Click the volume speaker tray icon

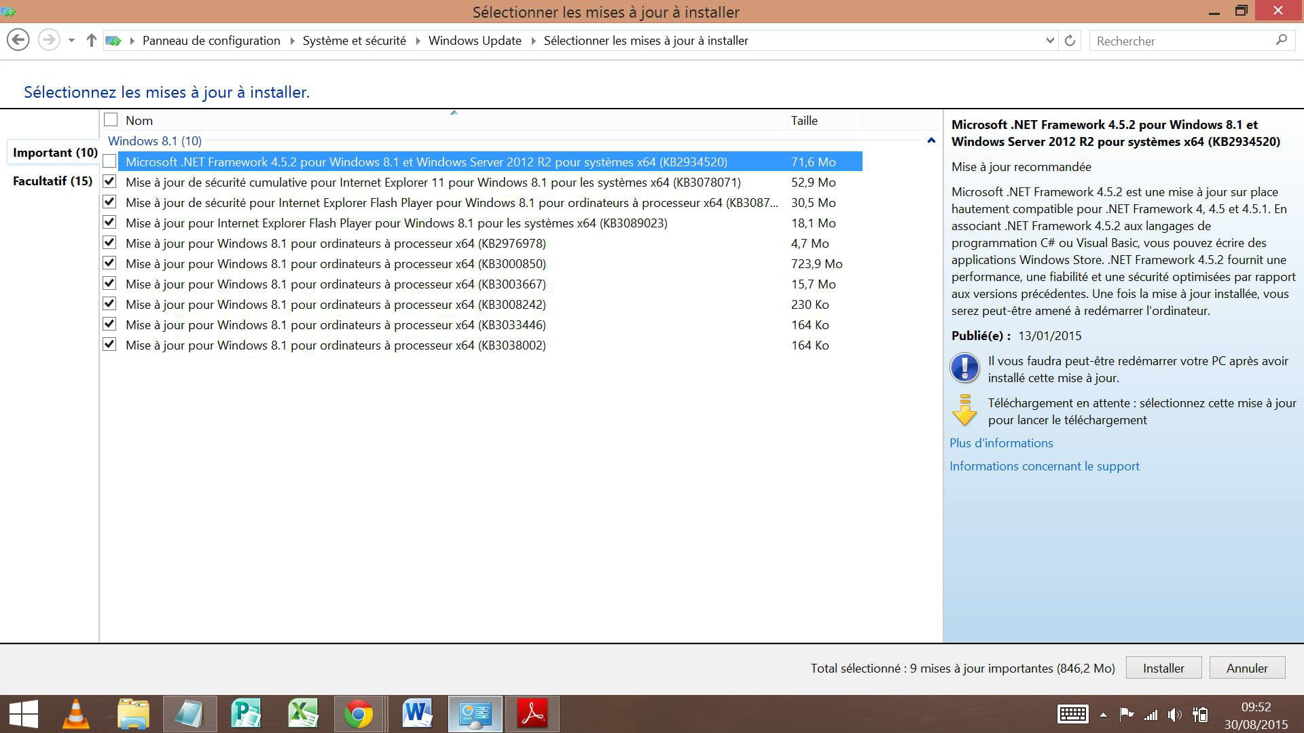click(x=1174, y=715)
